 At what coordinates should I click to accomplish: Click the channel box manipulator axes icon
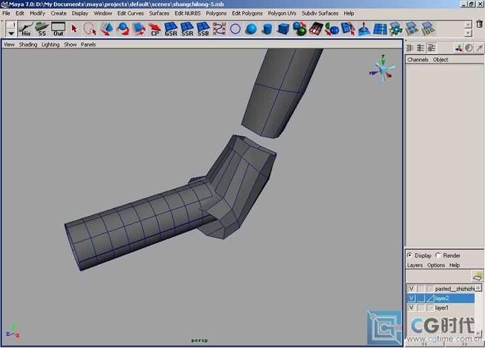pyautogui.click(x=459, y=48)
